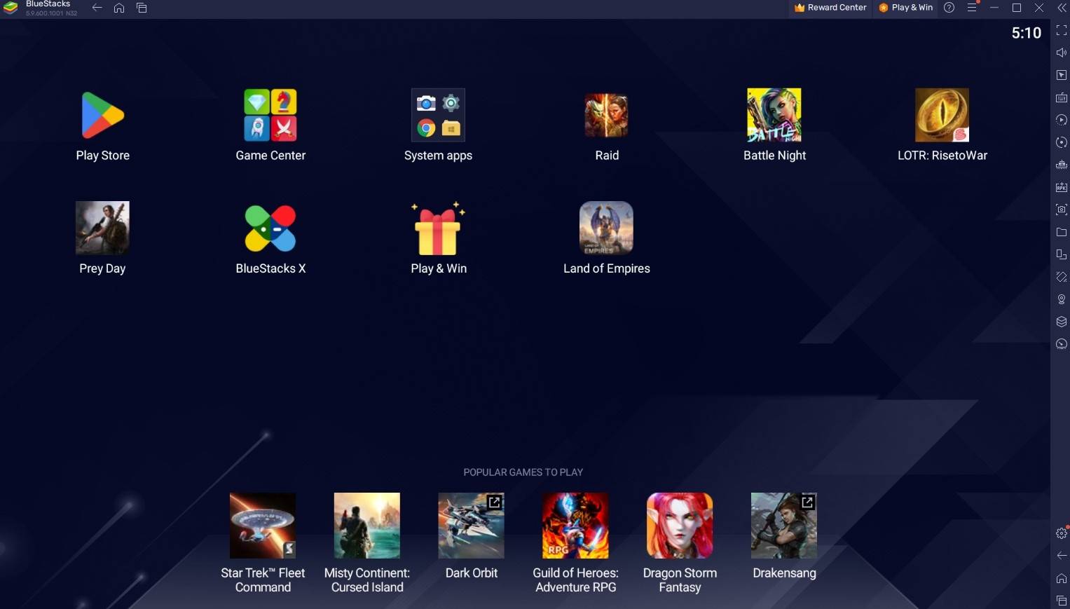The height and width of the screenshot is (609, 1070).
Task: Minimize the BlueStacks window
Action: [994, 8]
